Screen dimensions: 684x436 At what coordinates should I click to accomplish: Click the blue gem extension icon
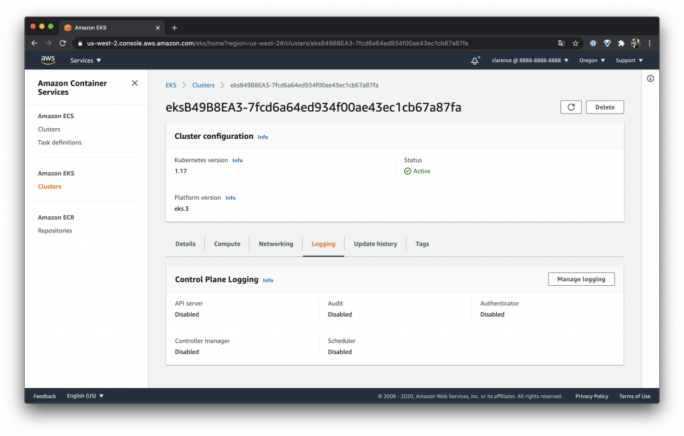(607, 43)
